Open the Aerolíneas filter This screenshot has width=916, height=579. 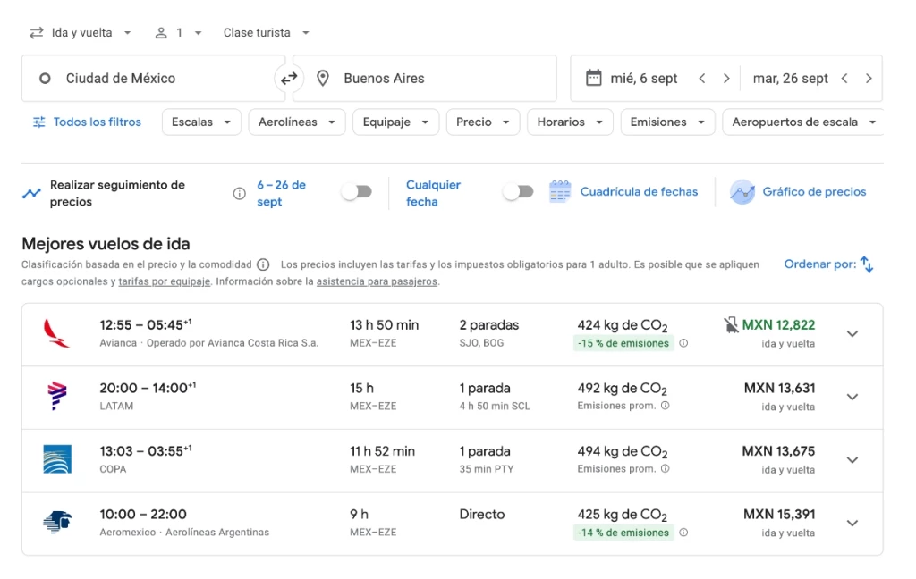coord(296,122)
